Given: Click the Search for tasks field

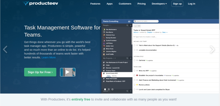Looking at the screenshot, I should point(146,21).
